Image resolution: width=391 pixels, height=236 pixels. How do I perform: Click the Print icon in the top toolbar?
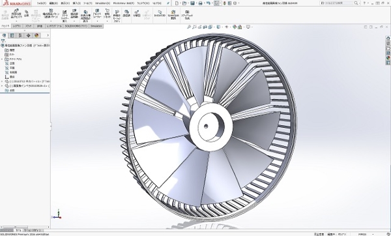click(x=200, y=3)
